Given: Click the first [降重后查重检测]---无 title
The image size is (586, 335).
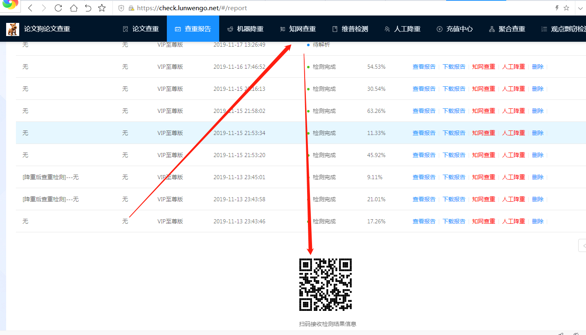Looking at the screenshot, I should pyautogui.click(x=50, y=177).
